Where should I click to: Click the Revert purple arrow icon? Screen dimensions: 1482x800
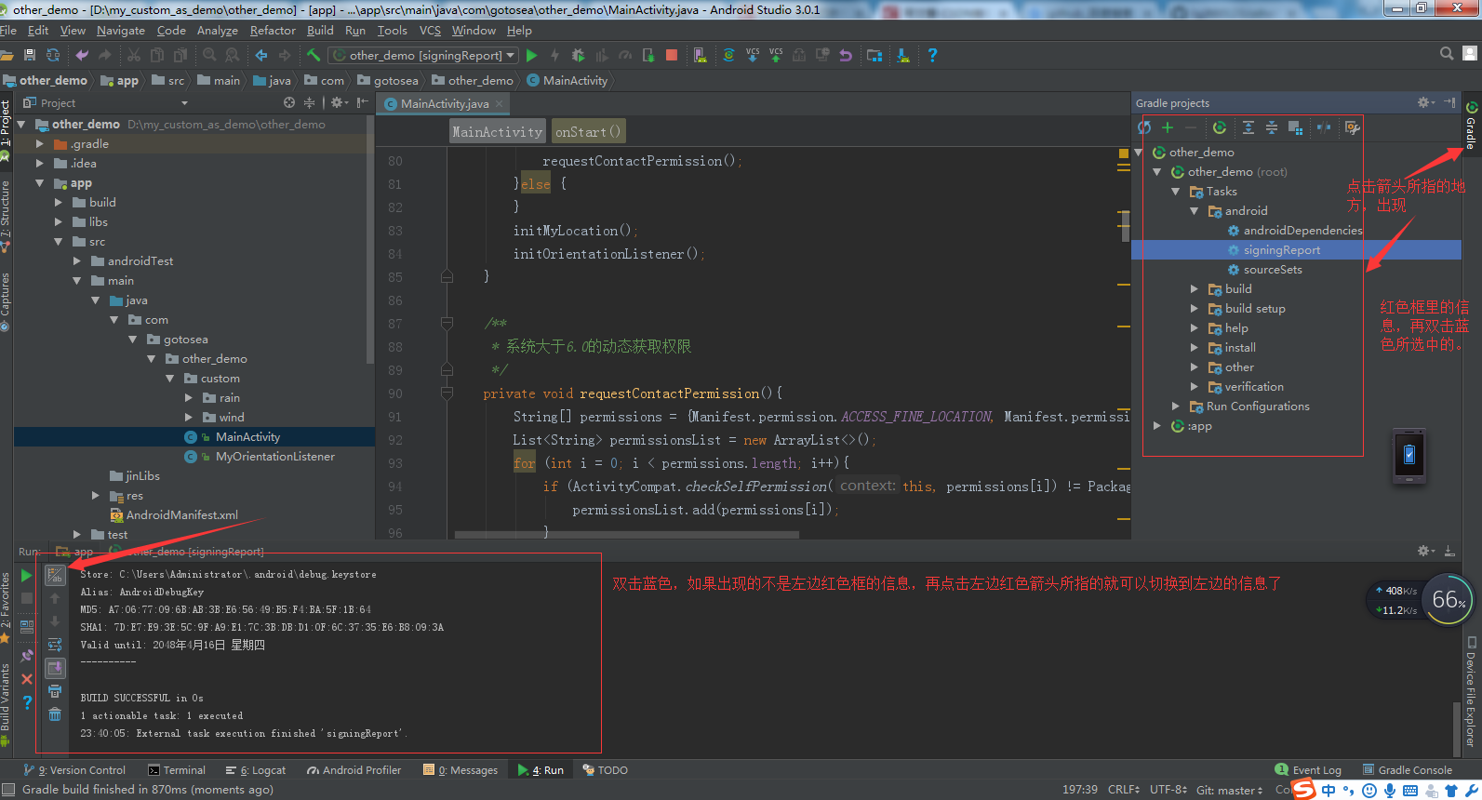(846, 55)
